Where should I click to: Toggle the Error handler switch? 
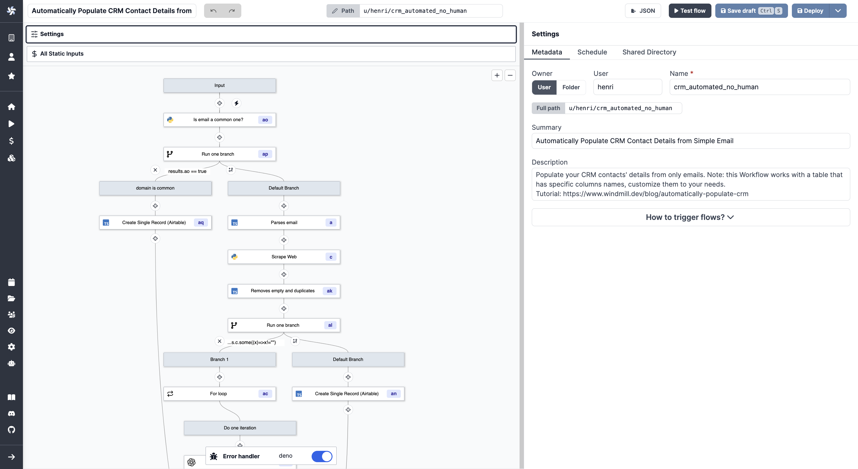321,456
